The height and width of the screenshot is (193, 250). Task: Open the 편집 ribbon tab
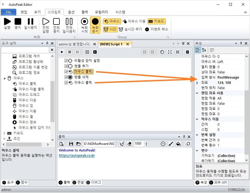(24, 12)
